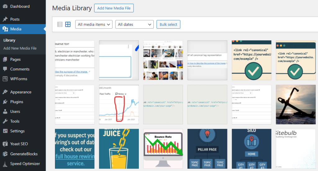
Task: Click the Media camera-and-note icon
Action: point(5,29)
